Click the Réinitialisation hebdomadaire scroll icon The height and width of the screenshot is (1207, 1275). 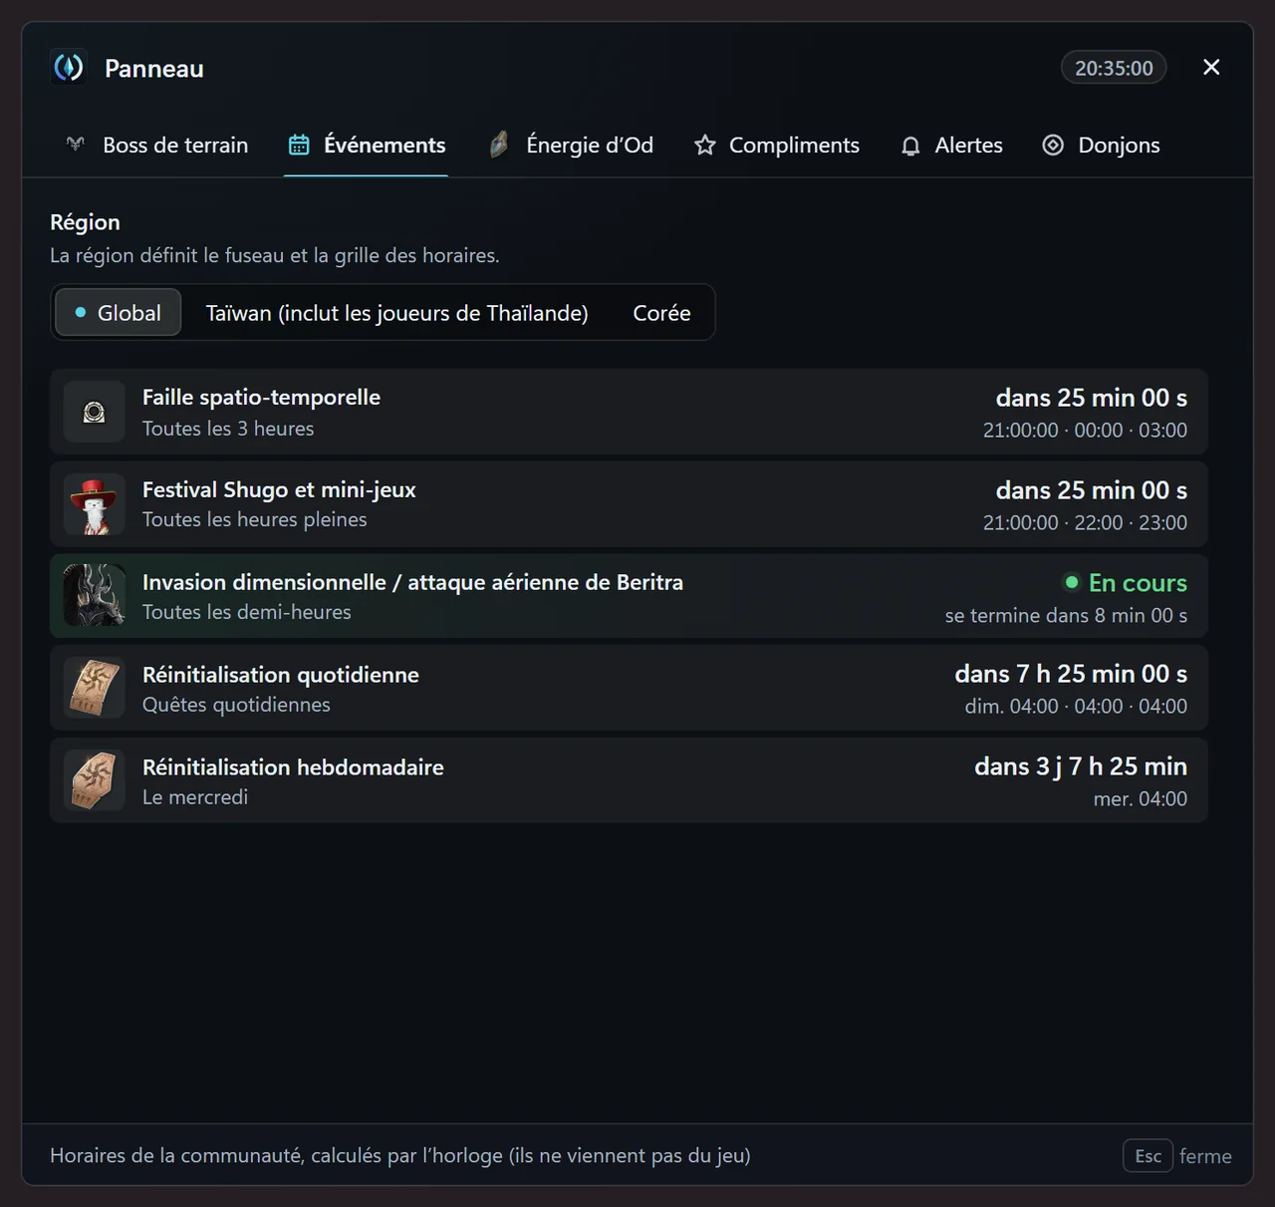pyautogui.click(x=95, y=780)
